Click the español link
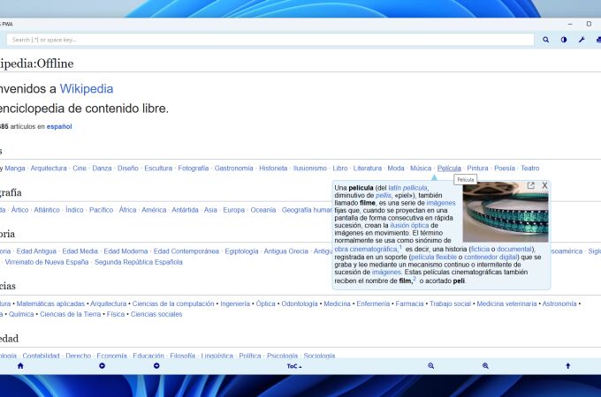This screenshot has height=397, width=601. [x=59, y=126]
